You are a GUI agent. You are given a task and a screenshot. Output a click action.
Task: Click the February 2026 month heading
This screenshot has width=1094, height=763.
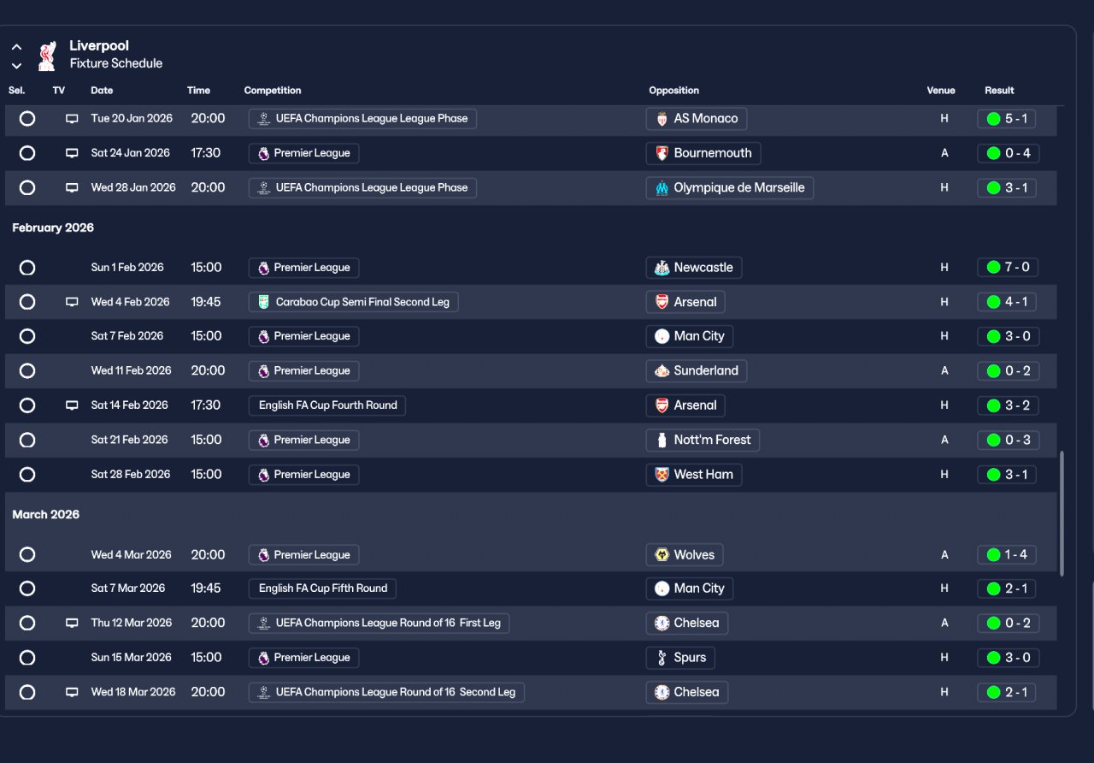coord(53,228)
